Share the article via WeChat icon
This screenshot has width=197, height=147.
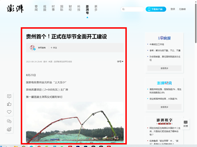(9, 121)
